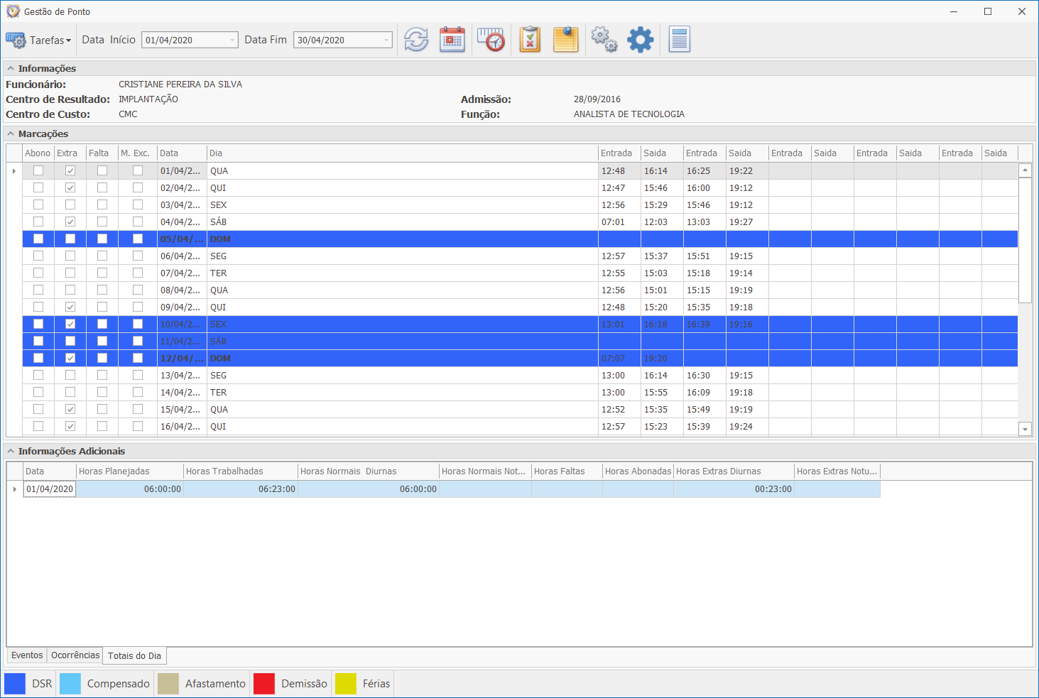This screenshot has width=1039, height=698.
Task: Check Abono checkbox for 13/04 row
Action: tap(38, 375)
